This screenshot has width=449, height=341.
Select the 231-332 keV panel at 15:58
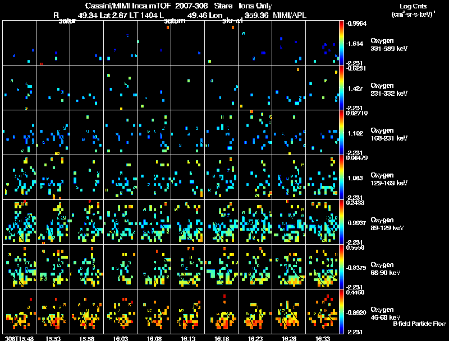87,88
